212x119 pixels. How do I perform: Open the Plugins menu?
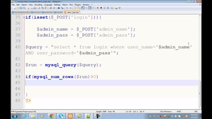[x=78, y=5]
